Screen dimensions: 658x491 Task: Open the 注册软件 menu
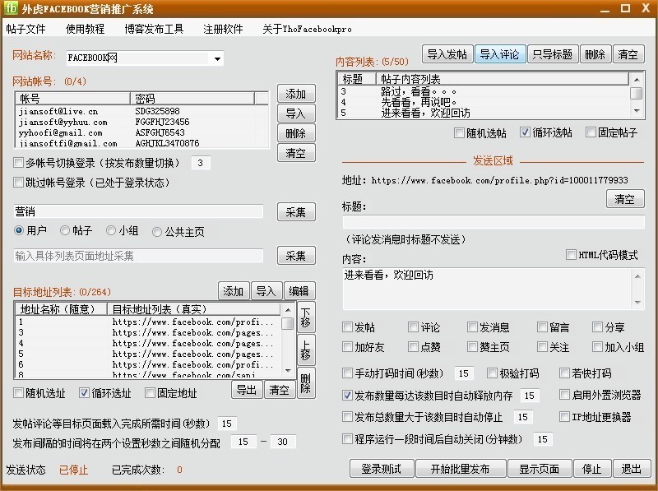223,29
